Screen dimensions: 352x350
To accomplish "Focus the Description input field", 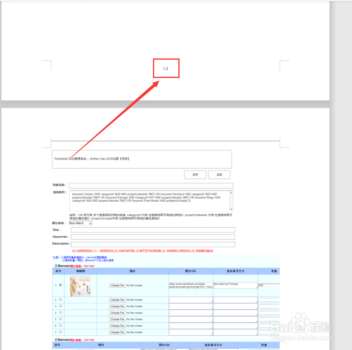I will [x=153, y=244].
